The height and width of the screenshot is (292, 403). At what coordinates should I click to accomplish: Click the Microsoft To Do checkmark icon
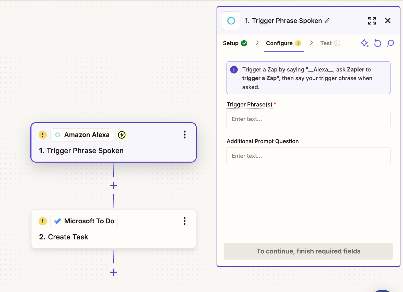(x=58, y=221)
